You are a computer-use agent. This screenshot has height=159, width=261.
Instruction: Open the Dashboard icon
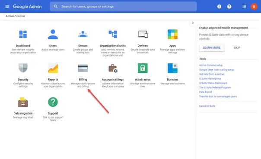click(x=23, y=34)
